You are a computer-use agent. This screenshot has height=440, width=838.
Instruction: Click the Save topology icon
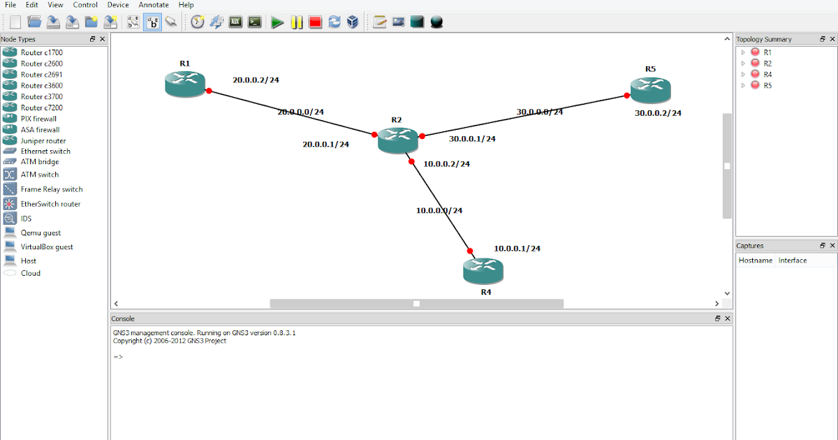[x=53, y=22]
